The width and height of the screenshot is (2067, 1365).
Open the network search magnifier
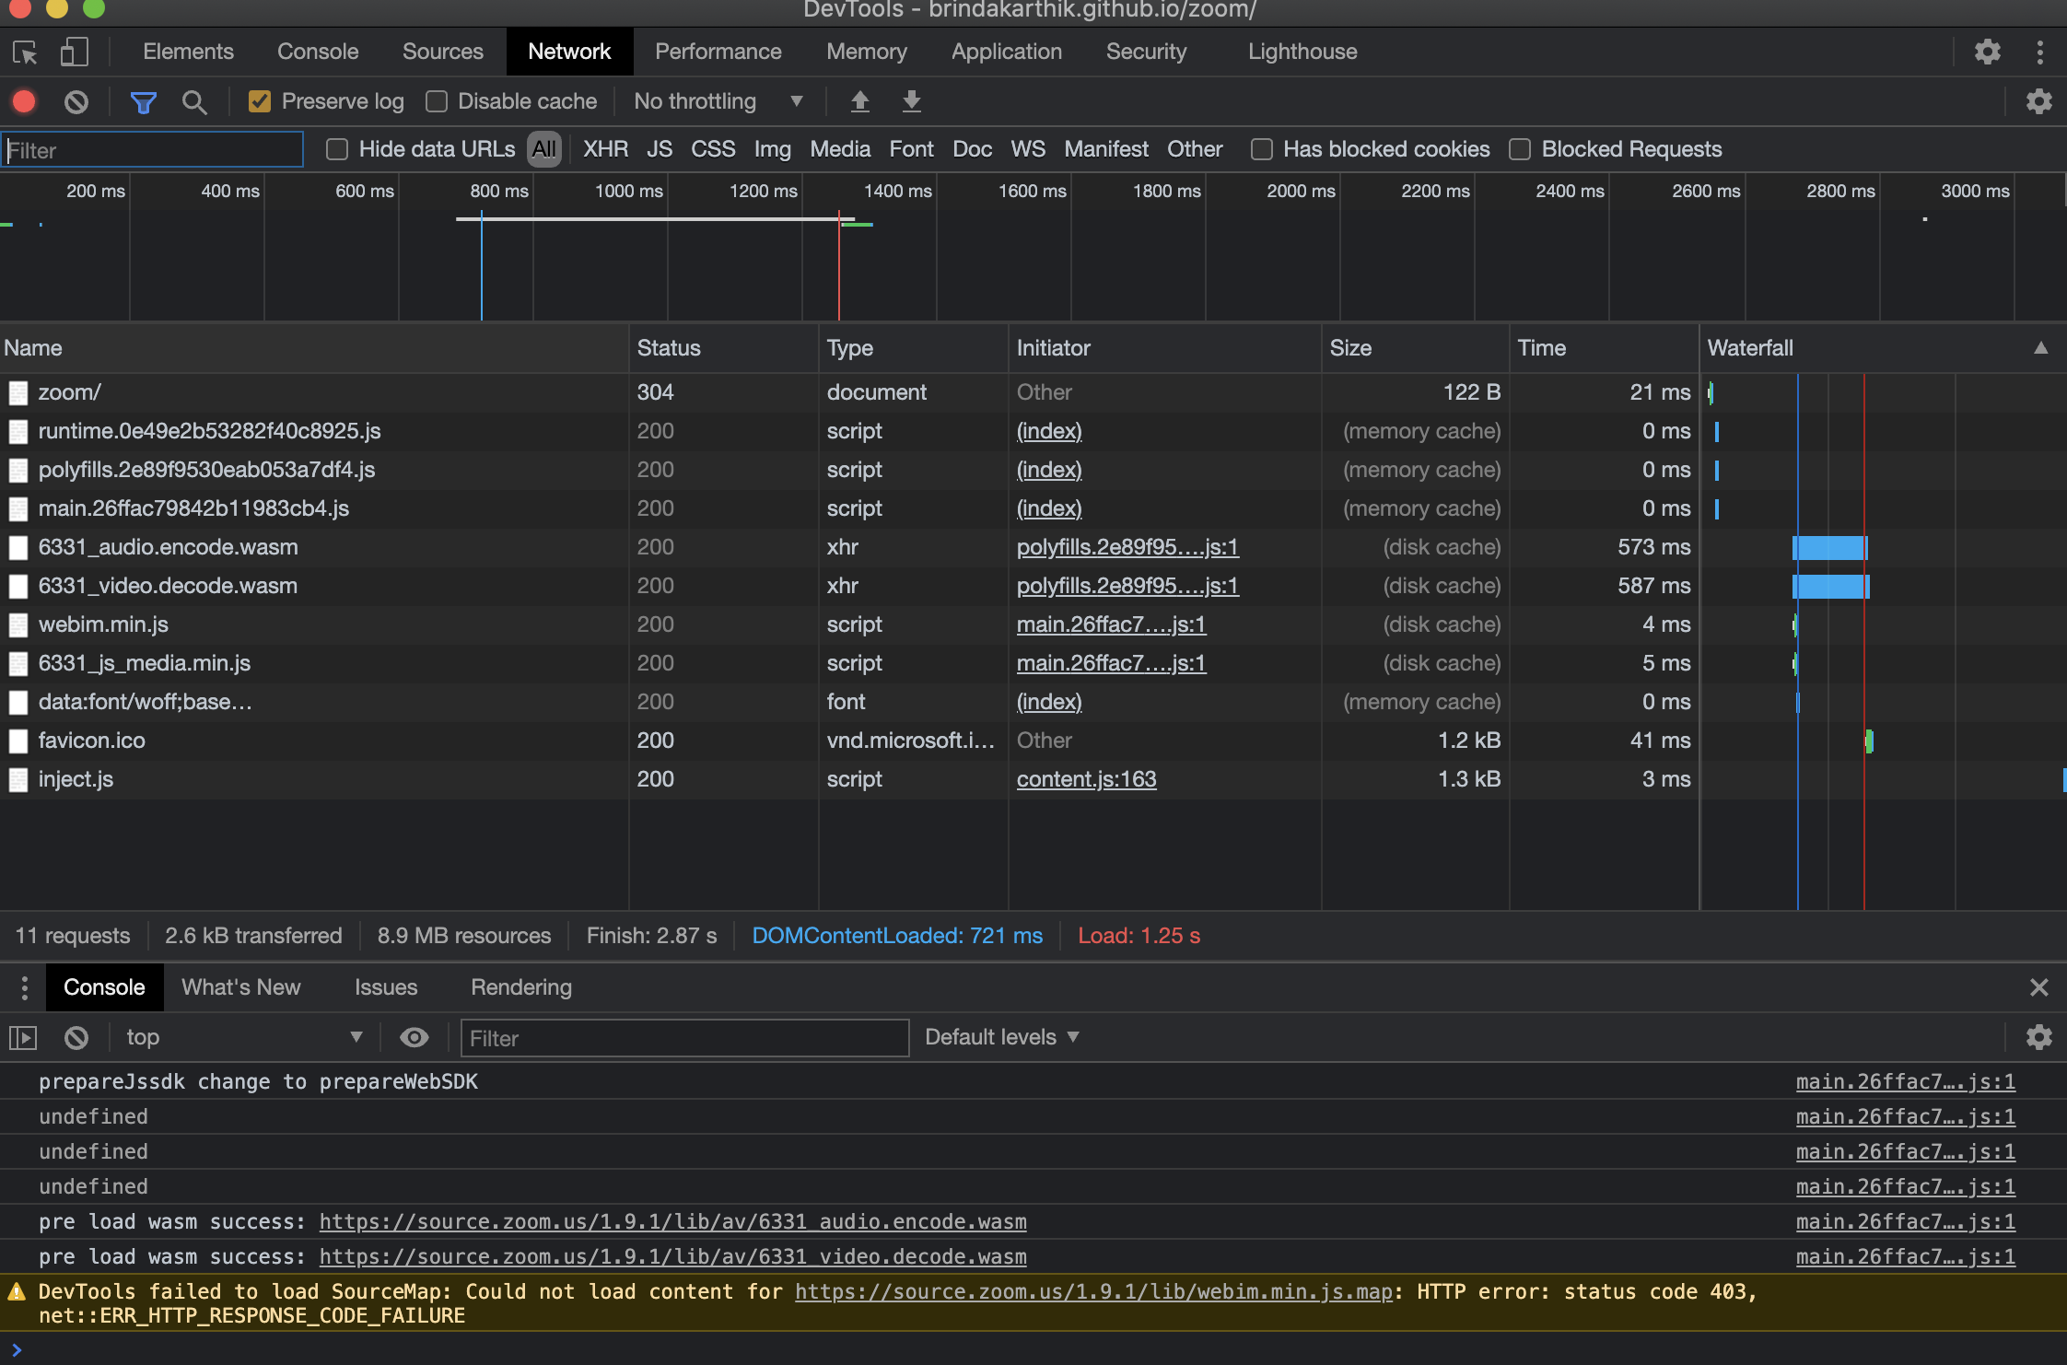click(x=193, y=101)
